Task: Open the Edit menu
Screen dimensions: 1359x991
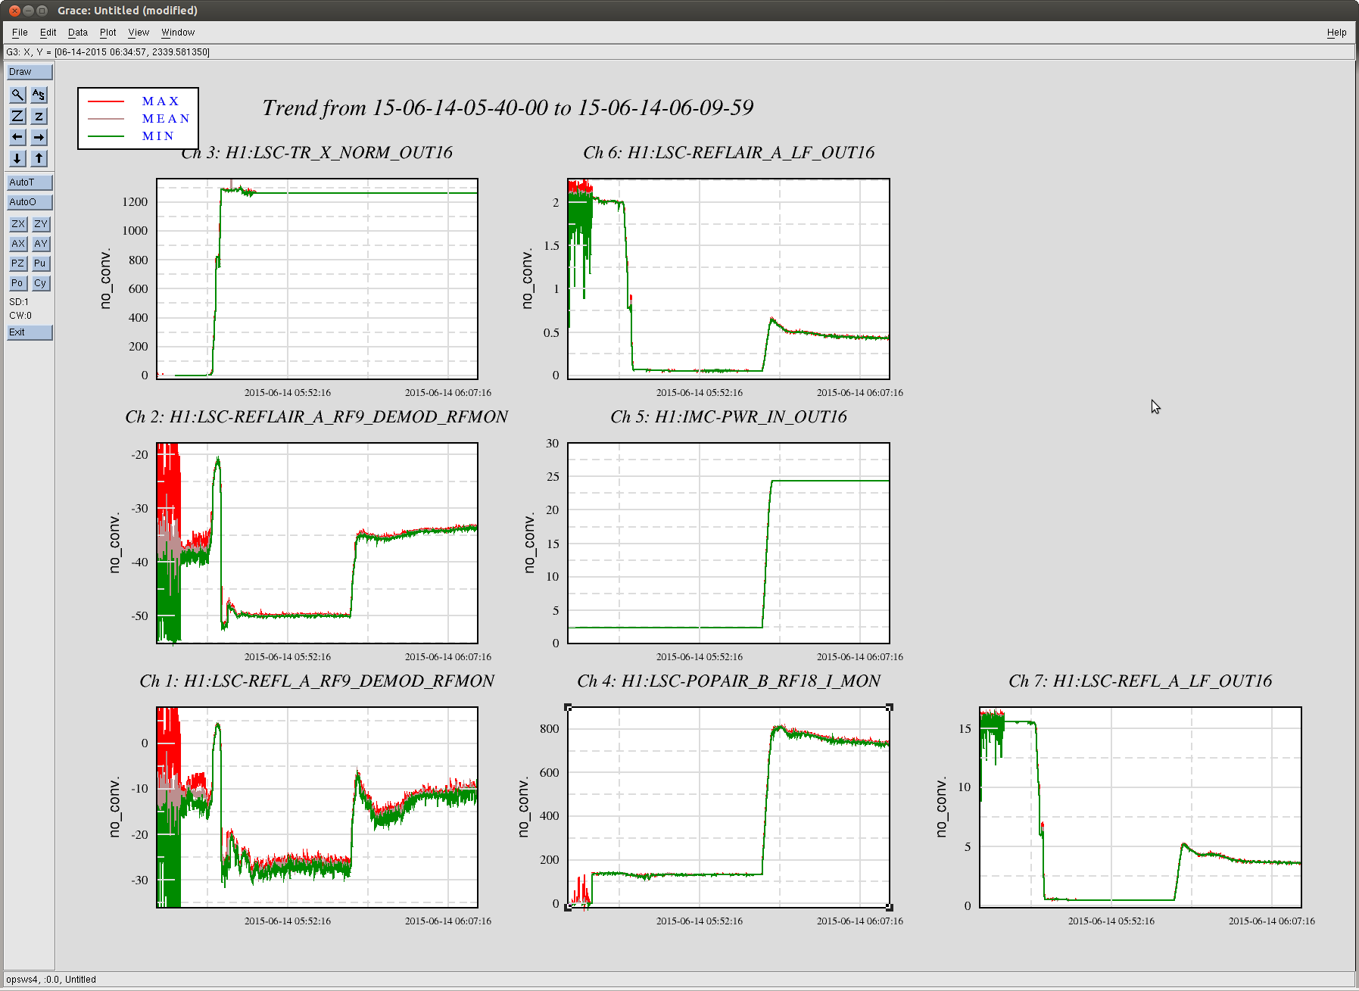Action: click(48, 33)
